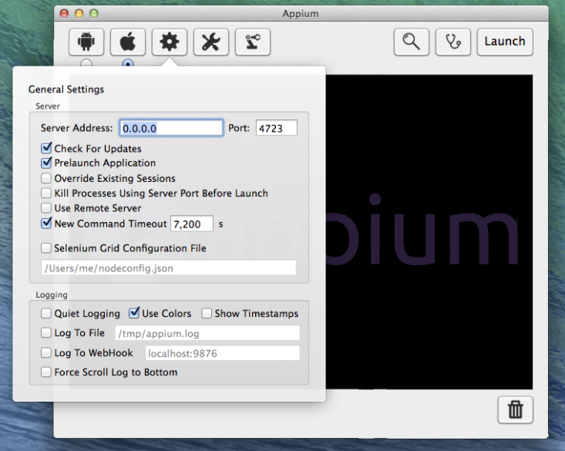Click the Logging section label
Screen dimensions: 565x451
[x=52, y=295]
